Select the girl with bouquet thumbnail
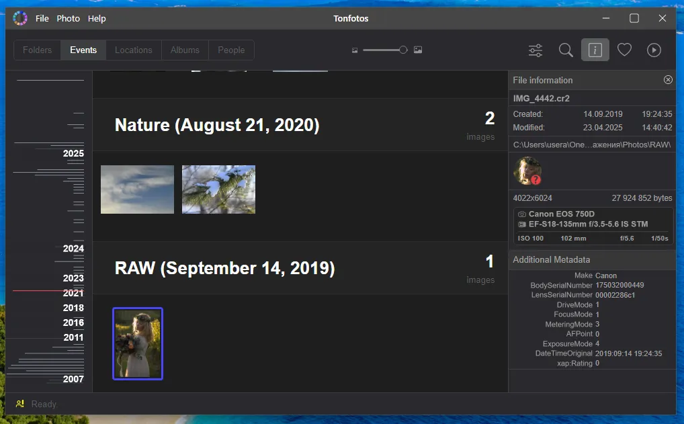The height and width of the screenshot is (424, 684). click(138, 344)
